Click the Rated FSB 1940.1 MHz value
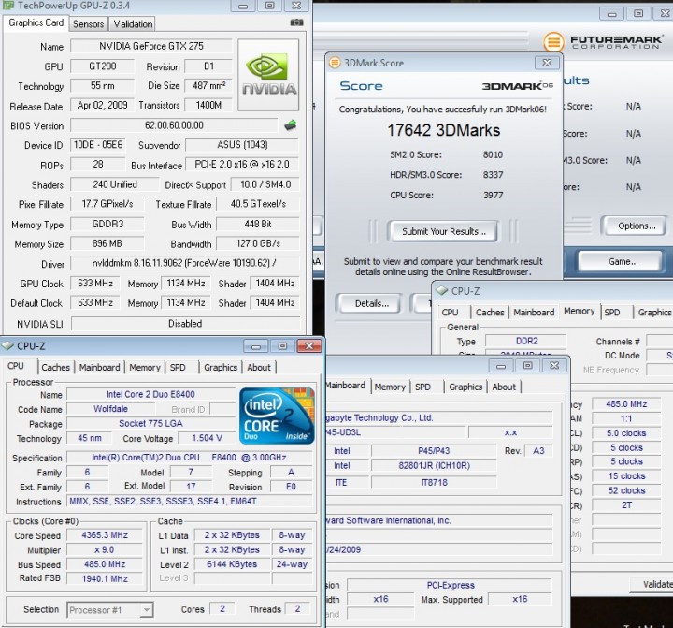The image size is (673, 628). click(105, 579)
